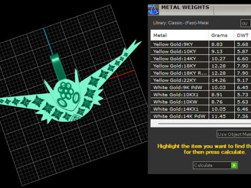
Task: Click the Metal column header
Action: [x=179, y=36]
